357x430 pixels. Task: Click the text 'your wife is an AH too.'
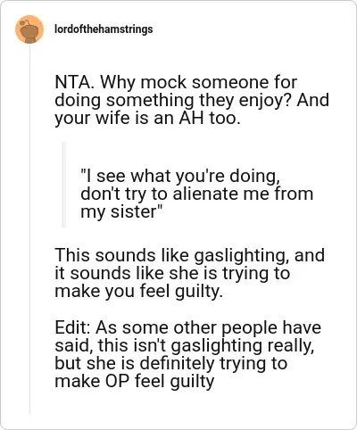click(147, 118)
